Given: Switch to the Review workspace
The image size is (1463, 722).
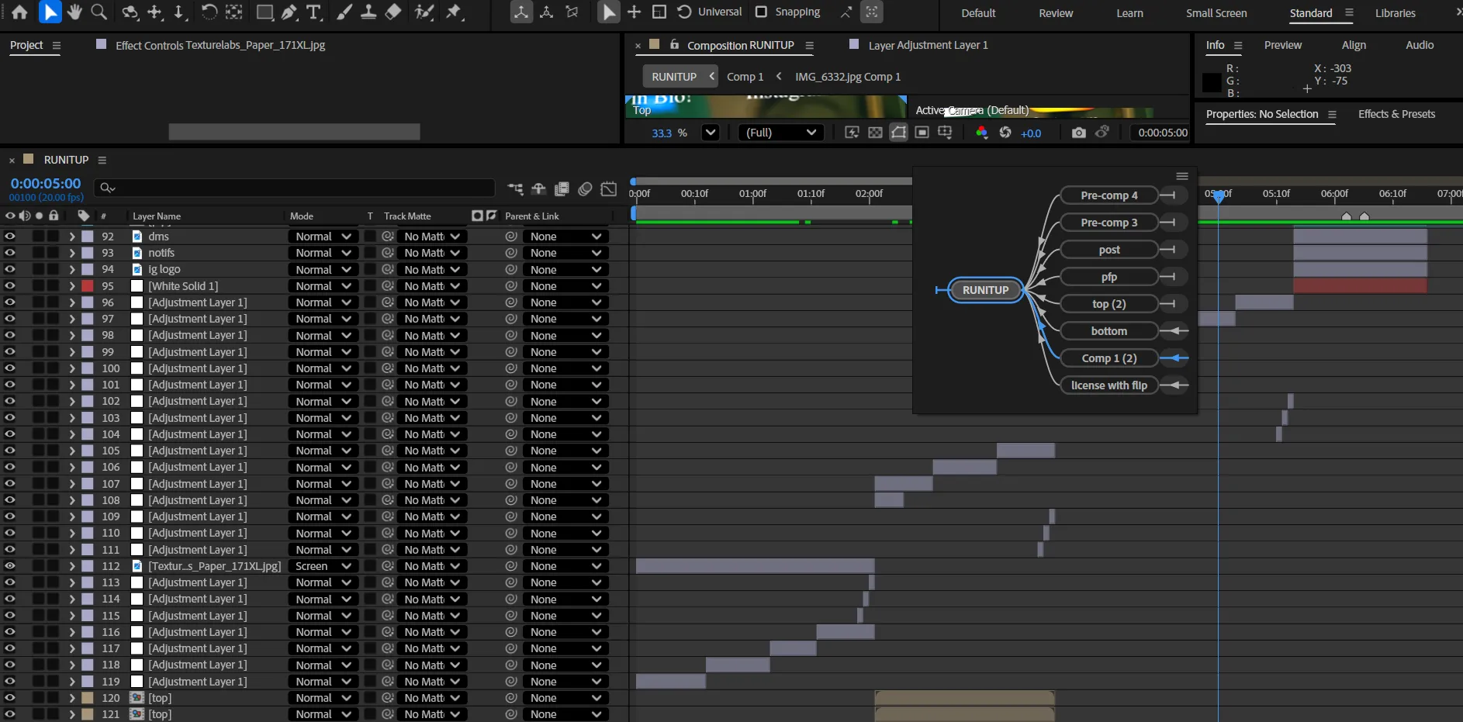Looking at the screenshot, I should pyautogui.click(x=1055, y=13).
